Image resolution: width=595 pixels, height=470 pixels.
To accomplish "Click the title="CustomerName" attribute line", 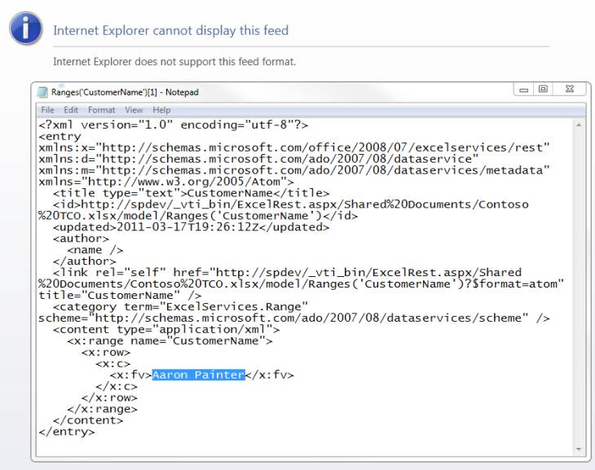I will [120, 295].
